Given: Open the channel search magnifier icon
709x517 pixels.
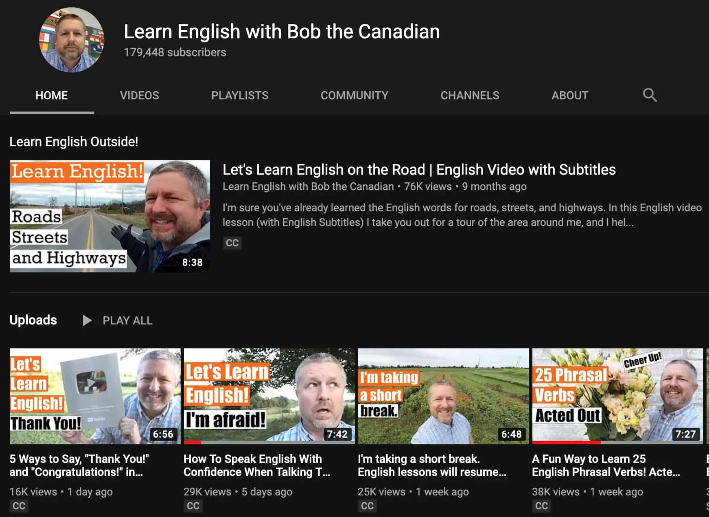Looking at the screenshot, I should click(x=650, y=95).
